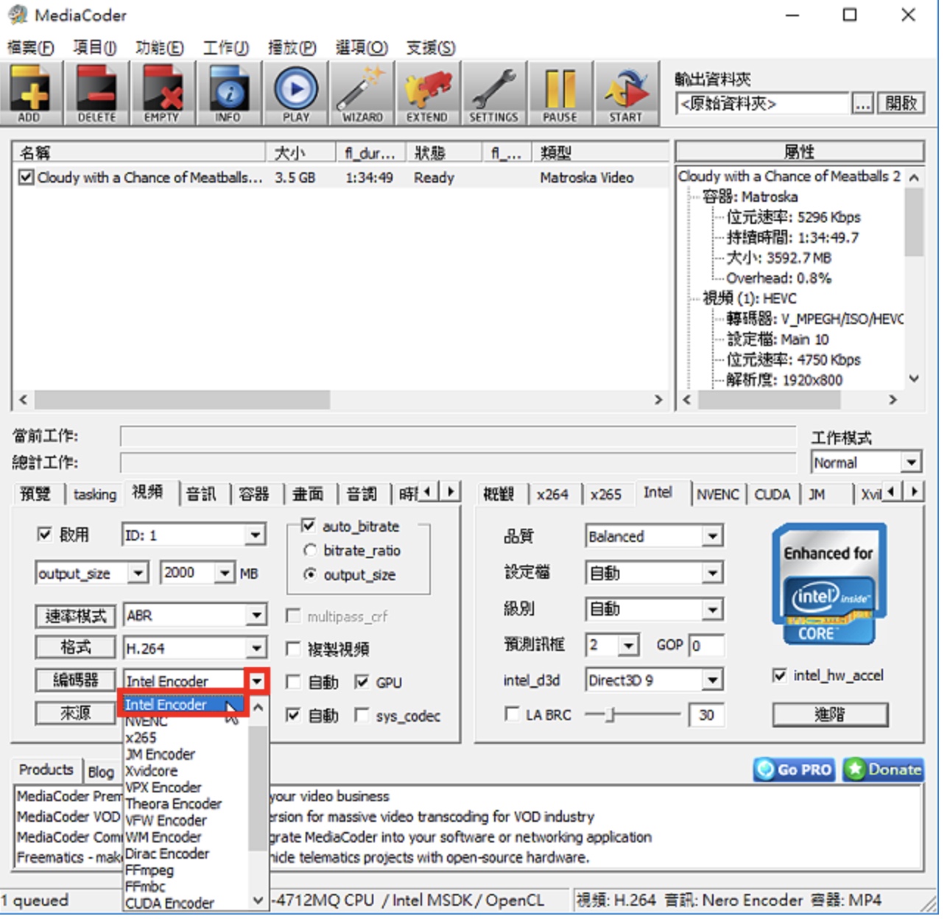This screenshot has height=919, width=950.
Task: Select Xvidcore in the encoder list
Action: point(151,771)
